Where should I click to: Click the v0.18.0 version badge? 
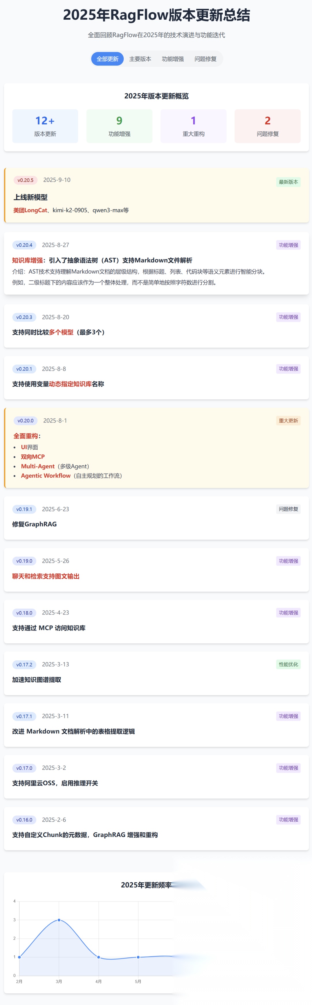coord(24,613)
